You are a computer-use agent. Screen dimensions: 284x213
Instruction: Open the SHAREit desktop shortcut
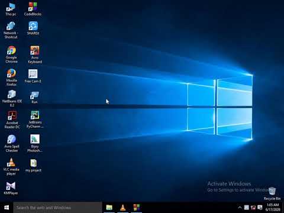click(33, 28)
